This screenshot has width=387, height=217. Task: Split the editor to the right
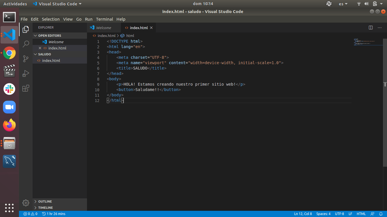click(371, 28)
